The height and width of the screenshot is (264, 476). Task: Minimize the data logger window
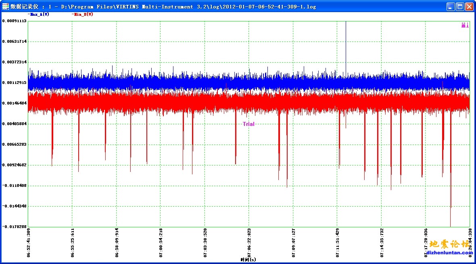pyautogui.click(x=451, y=7)
